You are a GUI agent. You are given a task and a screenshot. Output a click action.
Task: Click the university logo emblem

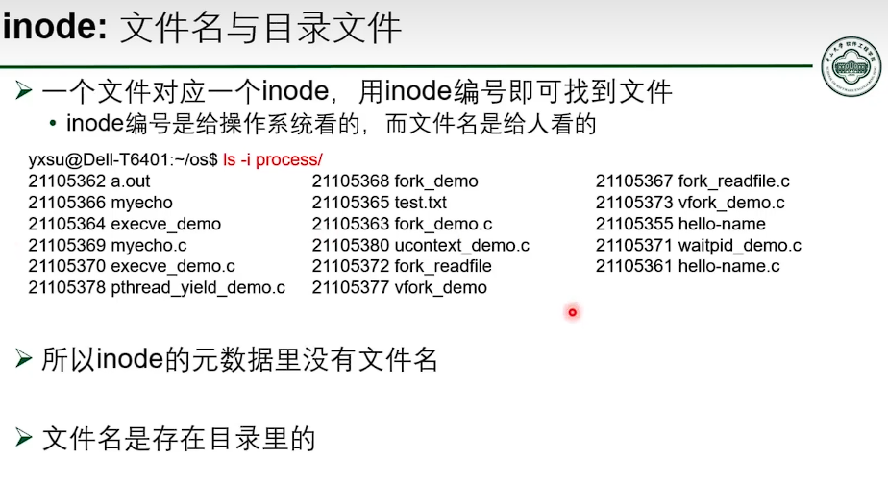point(851,67)
